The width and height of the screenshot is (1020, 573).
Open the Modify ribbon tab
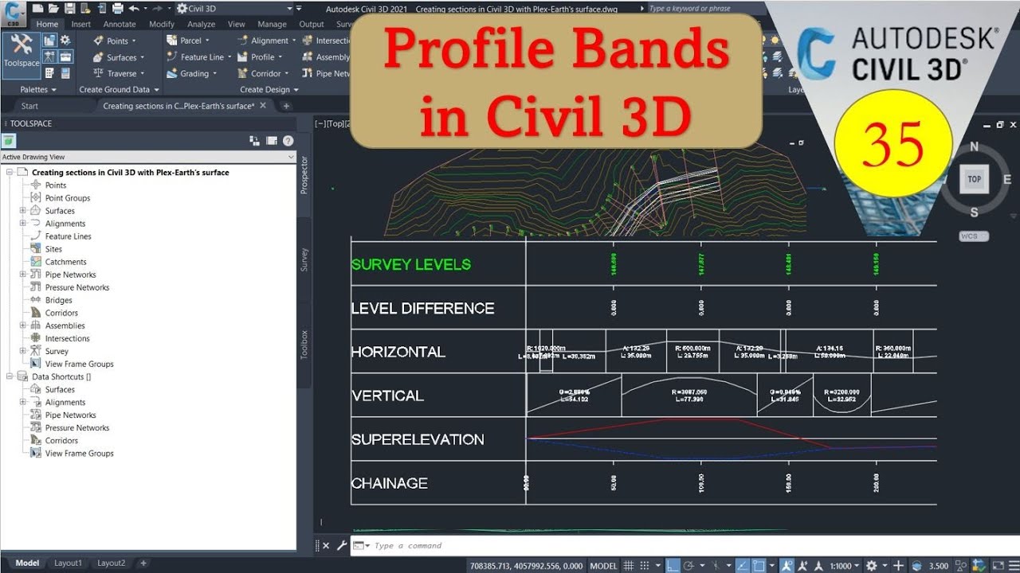coord(162,24)
